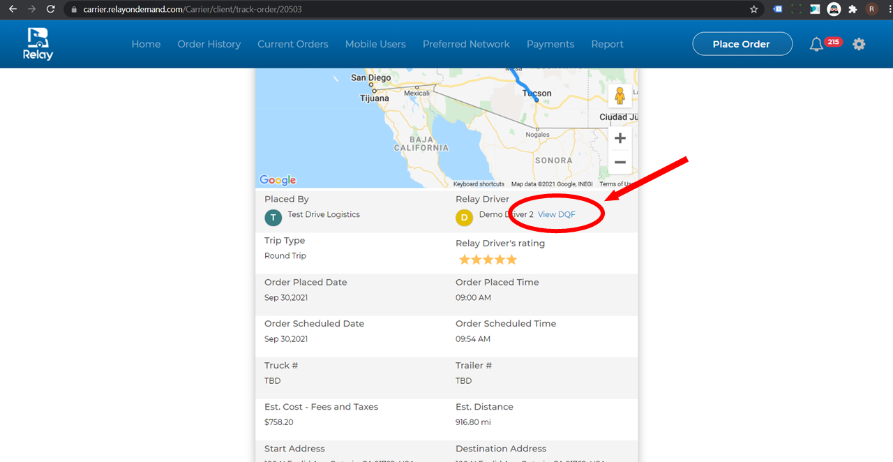Go to Home menu item
Screen dimensions: 893x462
[146, 44]
